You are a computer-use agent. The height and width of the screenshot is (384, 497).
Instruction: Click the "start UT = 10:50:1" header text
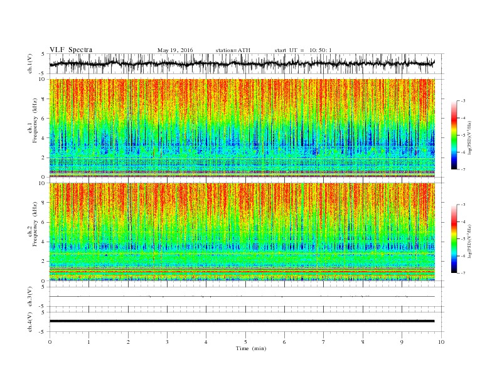303,50
